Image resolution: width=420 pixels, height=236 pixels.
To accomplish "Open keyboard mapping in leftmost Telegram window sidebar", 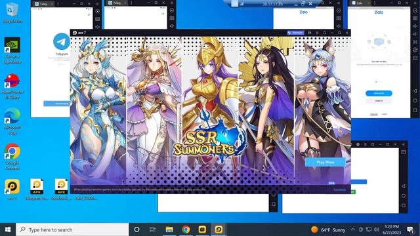I will 98,19.
